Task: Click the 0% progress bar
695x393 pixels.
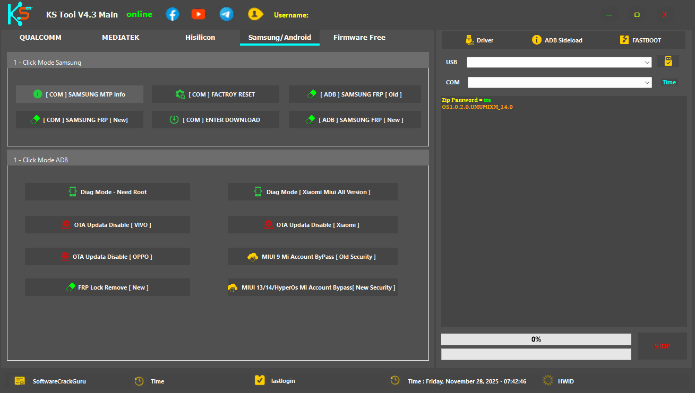Action: pyautogui.click(x=536, y=339)
